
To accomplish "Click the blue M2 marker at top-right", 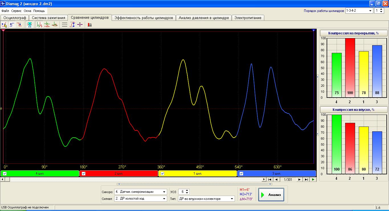I will [313, 30].
